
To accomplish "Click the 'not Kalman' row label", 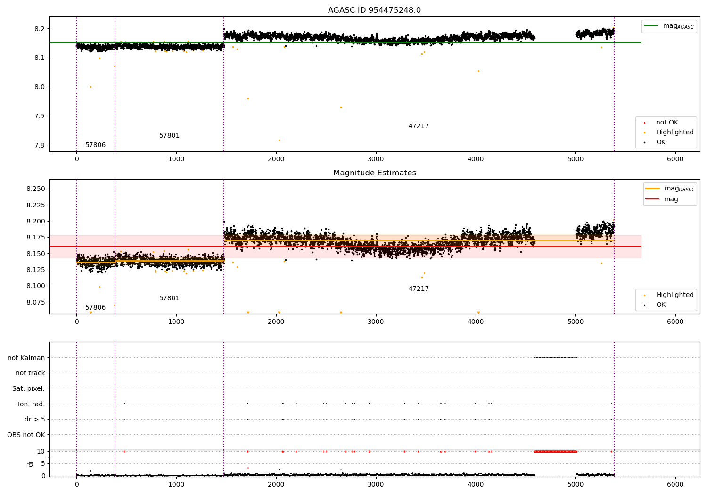I will 26,358.
